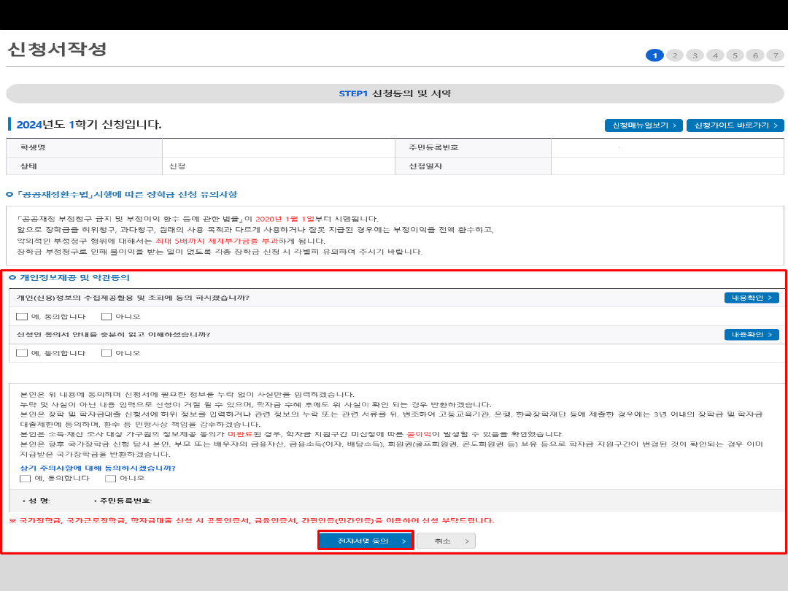Screen dimensions: 788x591
Task: Click step 2 indicator circle
Action: click(675, 55)
